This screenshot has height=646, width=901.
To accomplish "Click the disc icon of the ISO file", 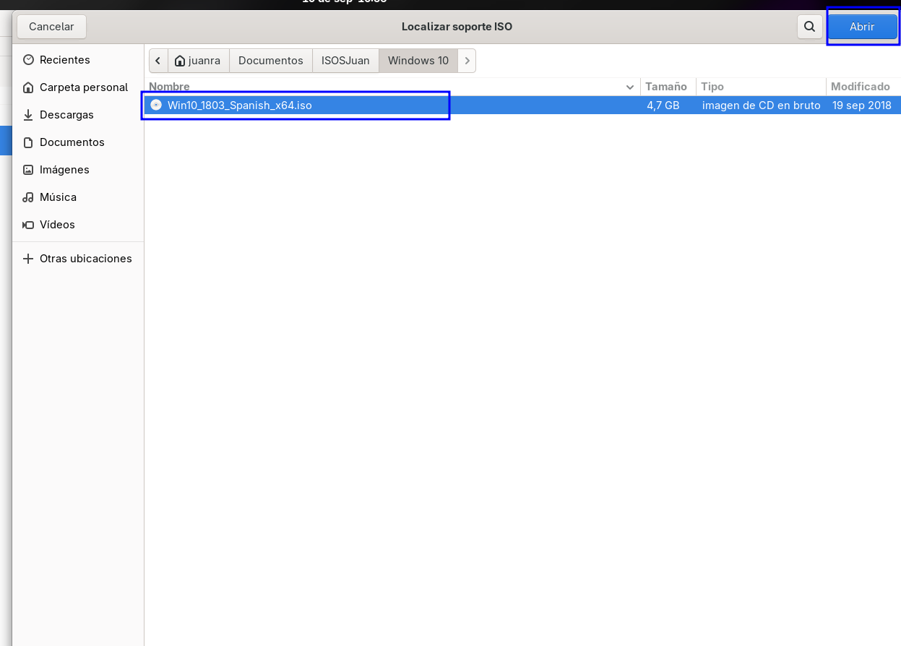I will click(156, 105).
